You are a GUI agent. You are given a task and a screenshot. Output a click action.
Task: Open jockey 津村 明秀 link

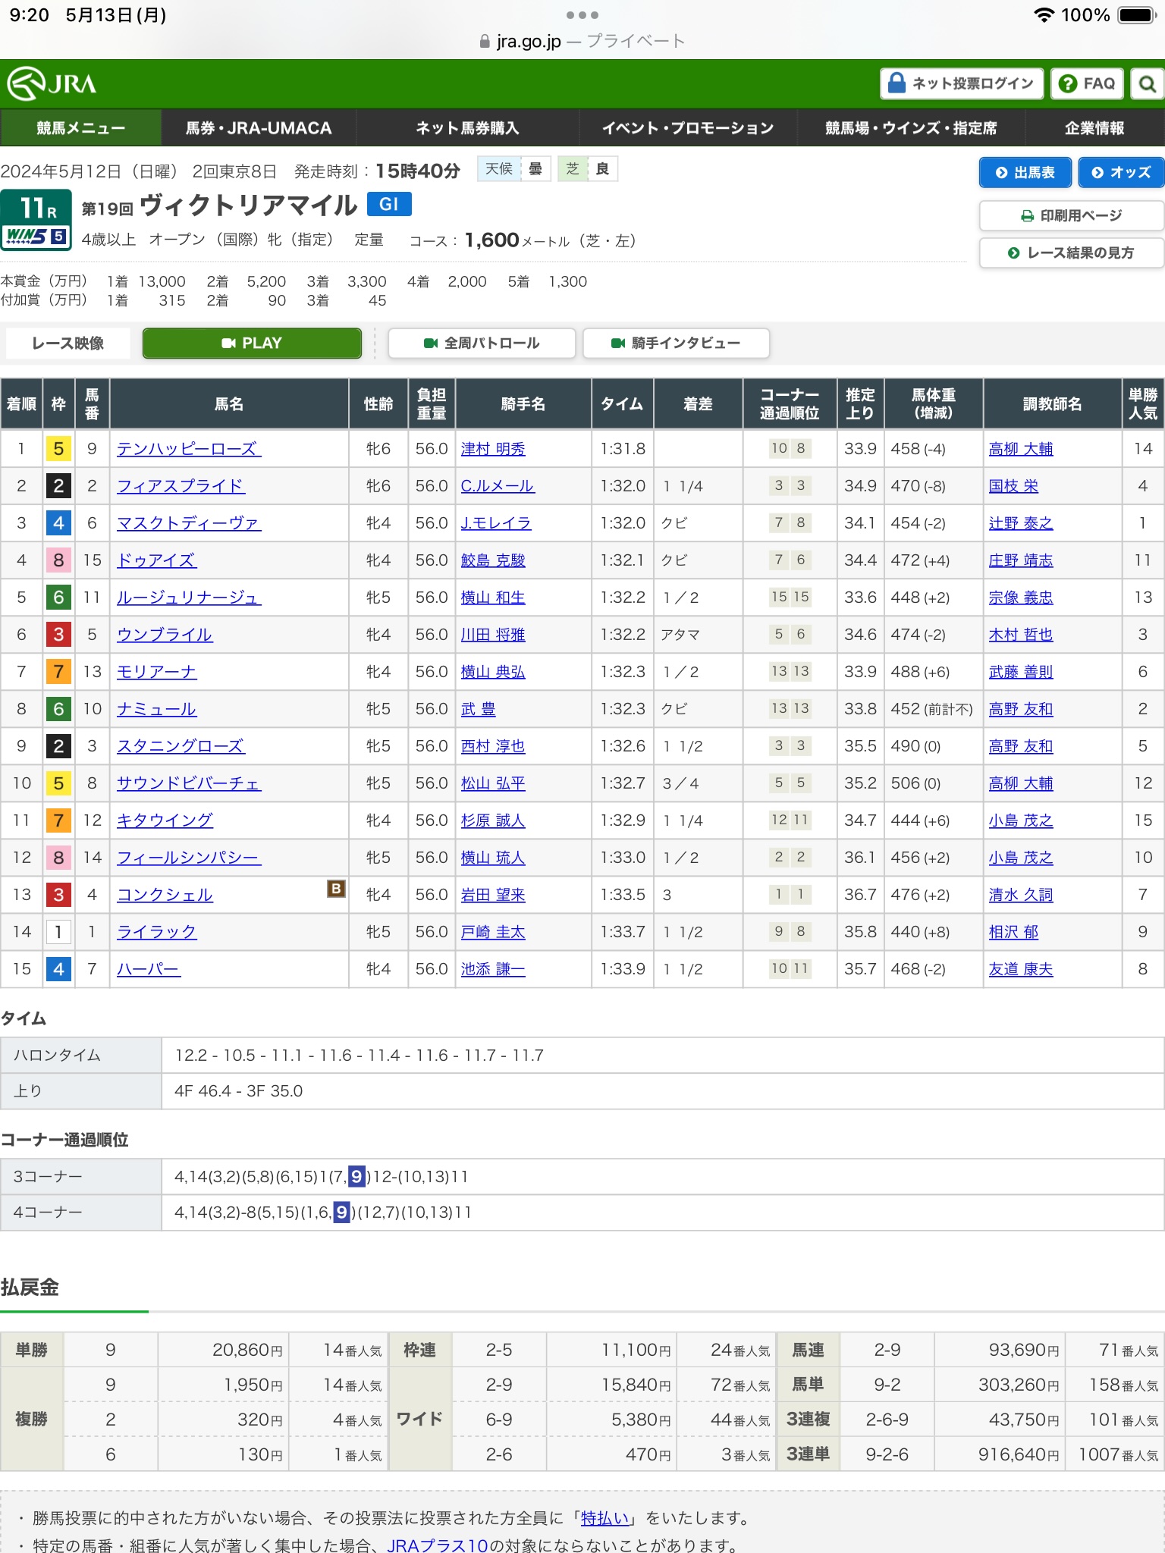coord(493,449)
